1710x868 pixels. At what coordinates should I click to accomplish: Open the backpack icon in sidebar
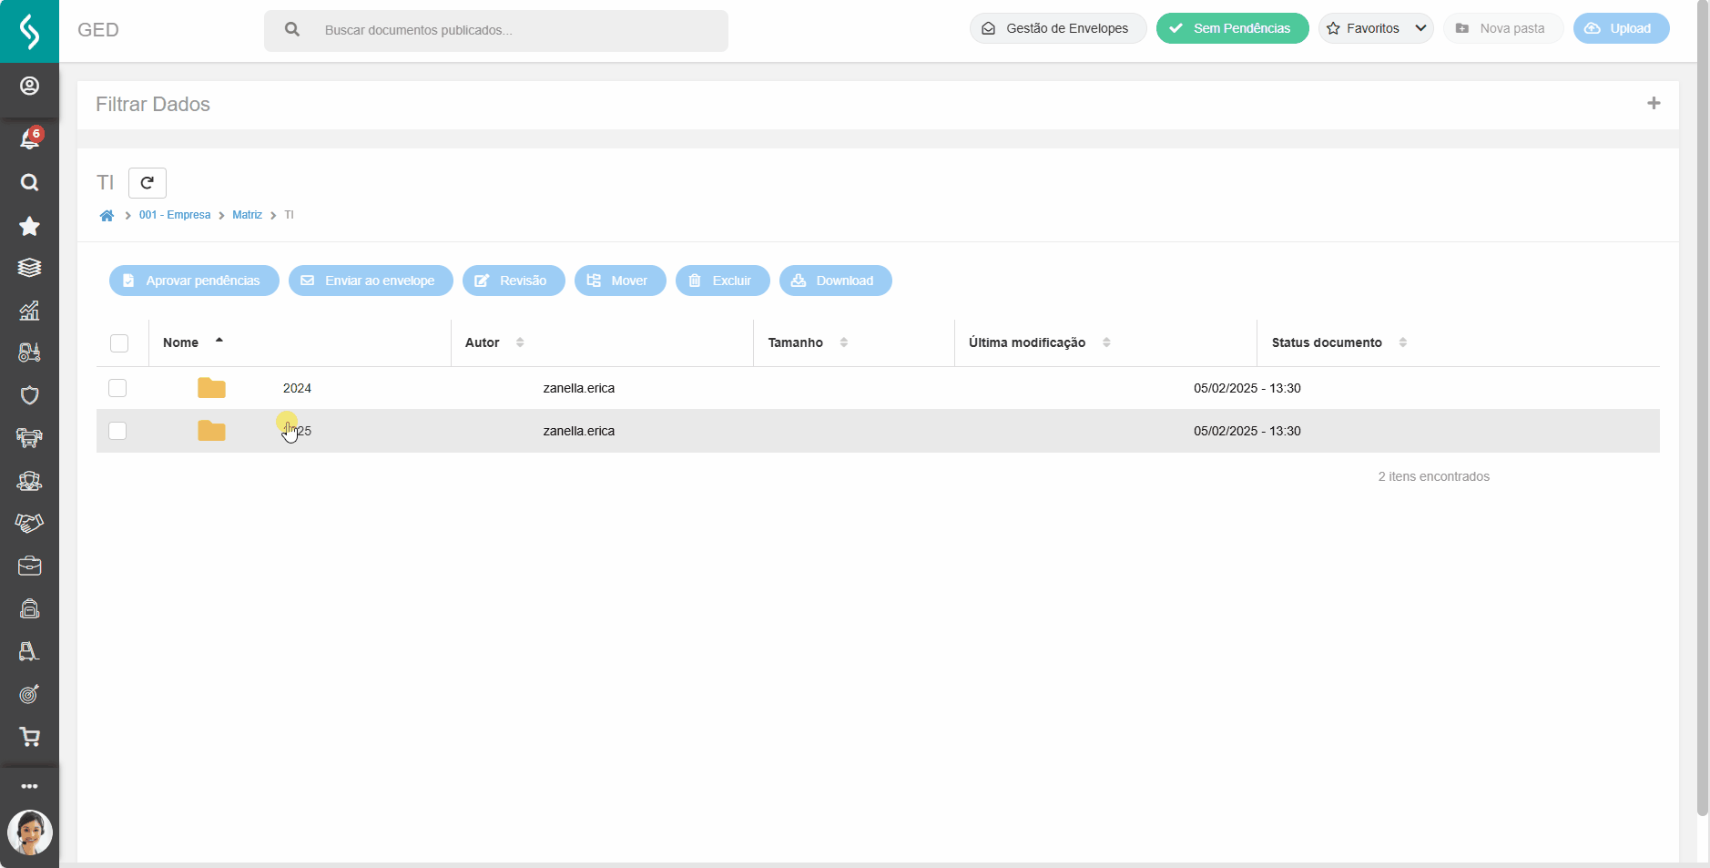coord(29,608)
